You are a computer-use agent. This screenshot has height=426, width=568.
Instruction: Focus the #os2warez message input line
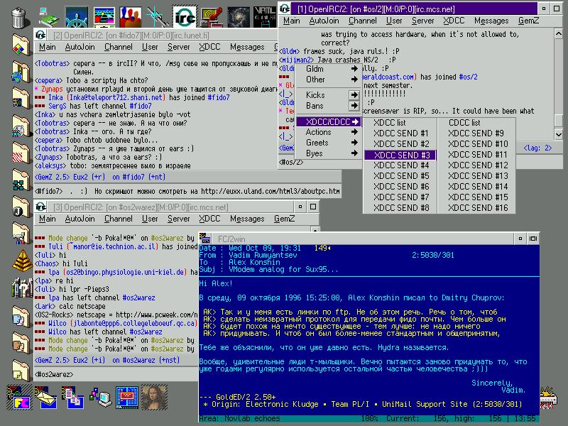116,374
